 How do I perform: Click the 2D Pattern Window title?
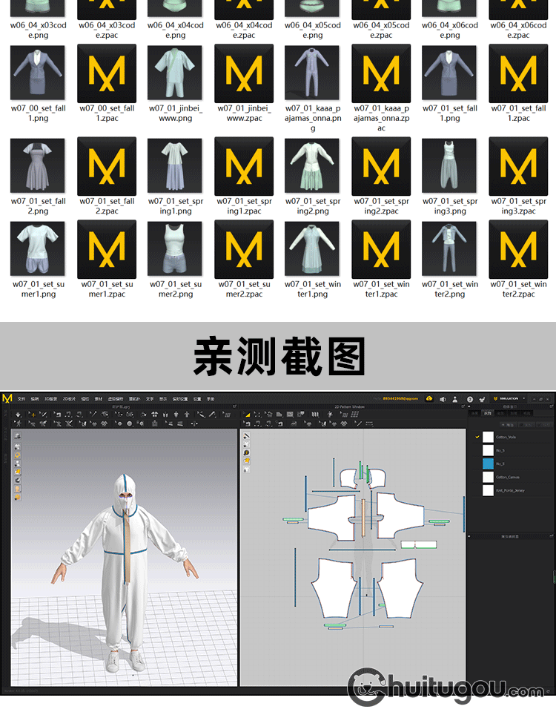point(349,407)
